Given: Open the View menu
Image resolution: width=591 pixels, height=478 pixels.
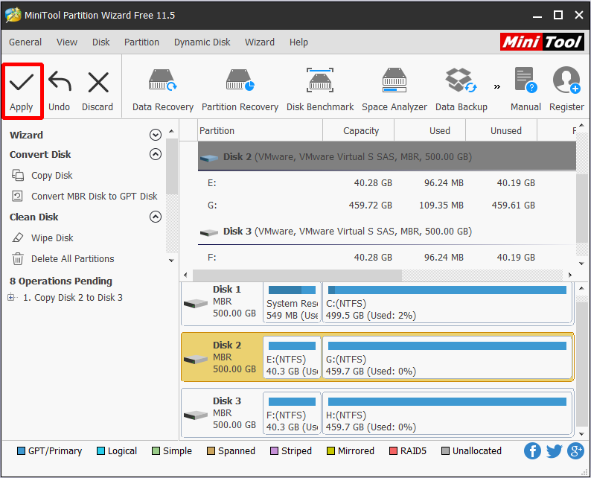Looking at the screenshot, I should click(67, 42).
